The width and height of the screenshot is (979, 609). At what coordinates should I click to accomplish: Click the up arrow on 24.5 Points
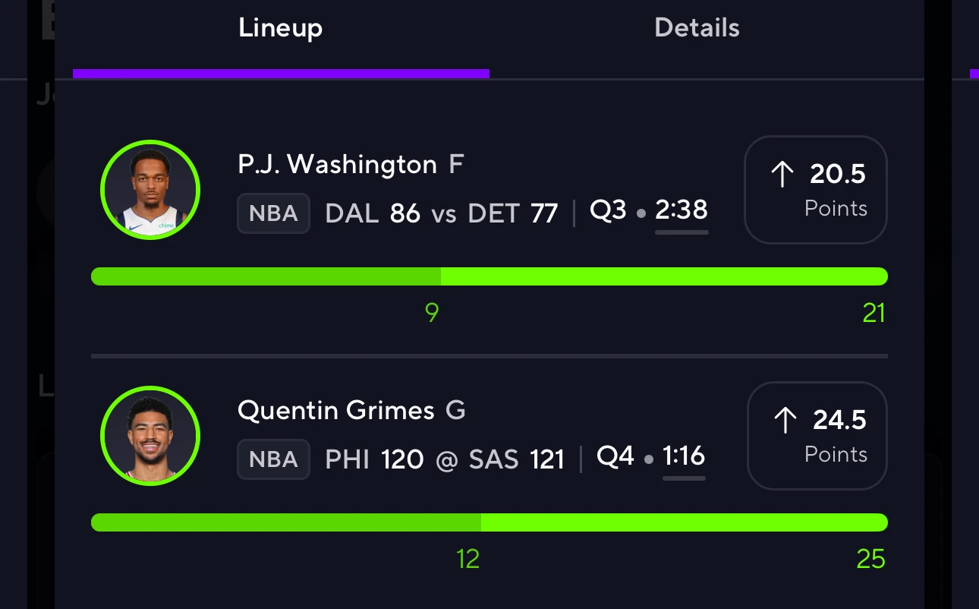click(785, 421)
